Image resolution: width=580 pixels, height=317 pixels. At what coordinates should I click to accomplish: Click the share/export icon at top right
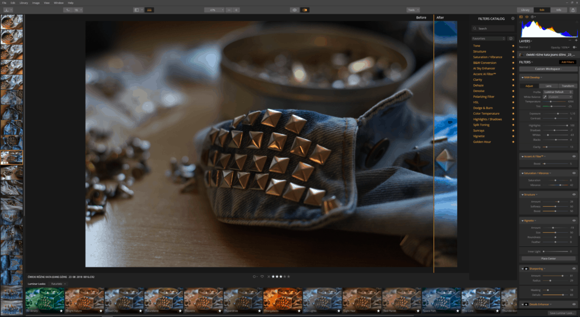574,10
